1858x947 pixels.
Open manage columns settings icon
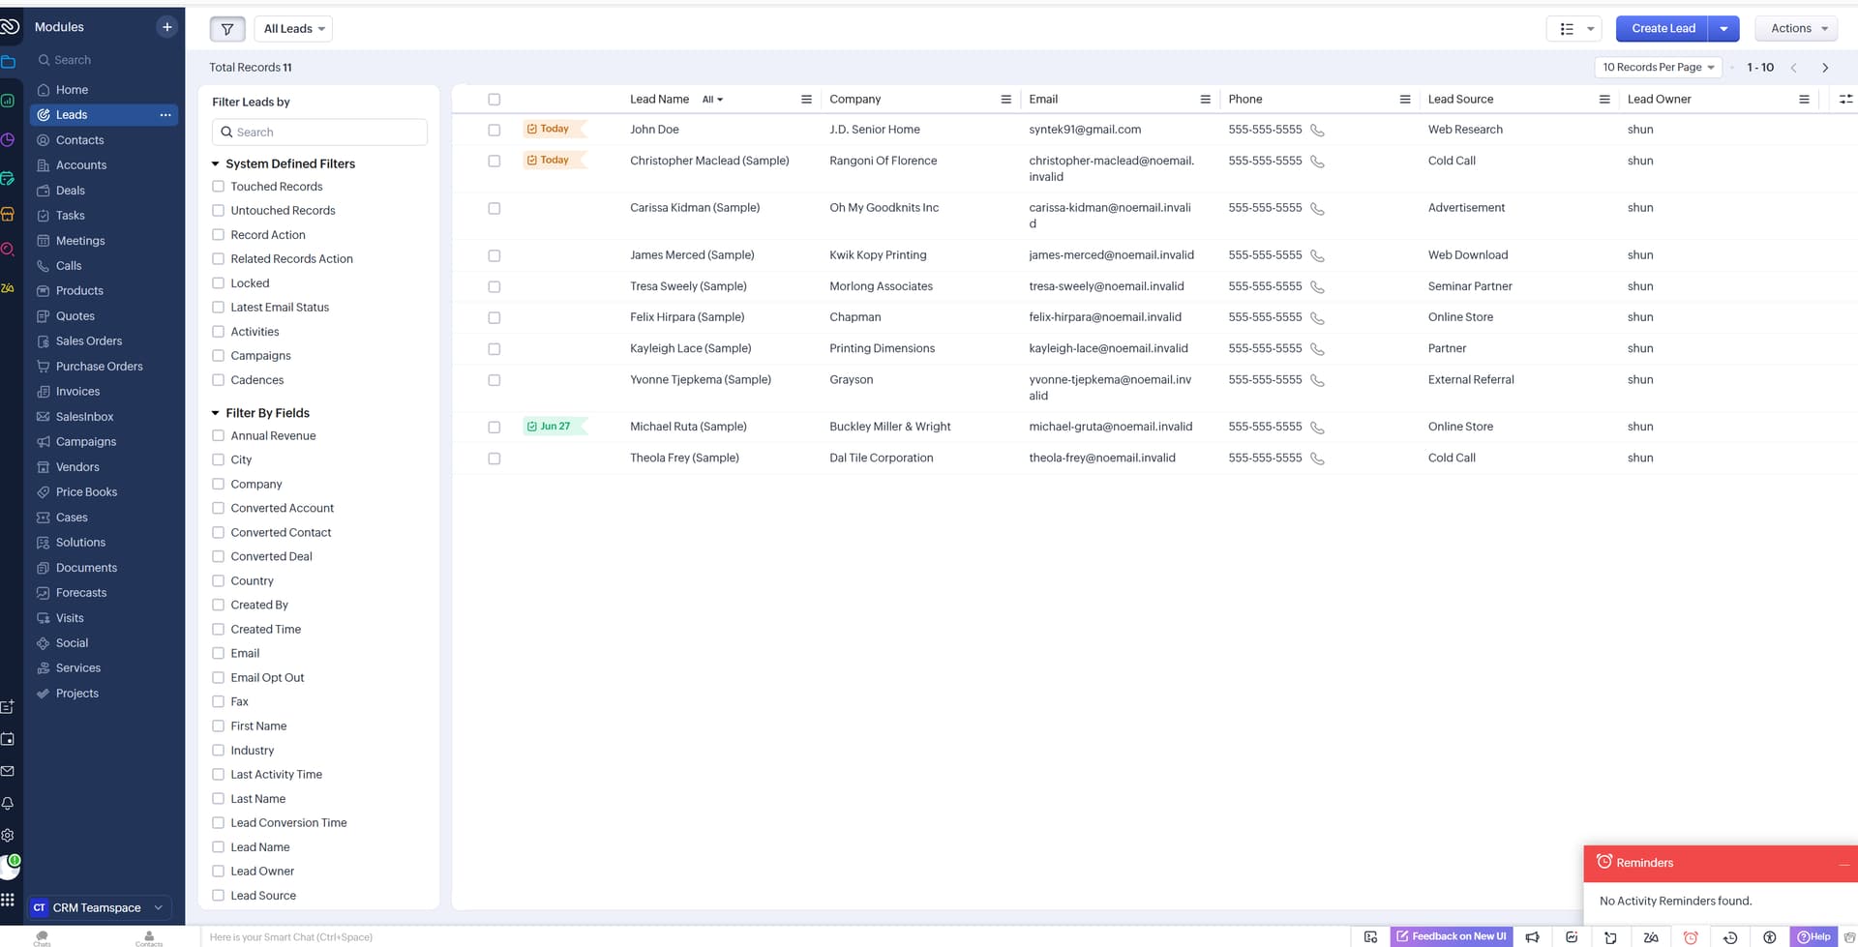point(1845,99)
